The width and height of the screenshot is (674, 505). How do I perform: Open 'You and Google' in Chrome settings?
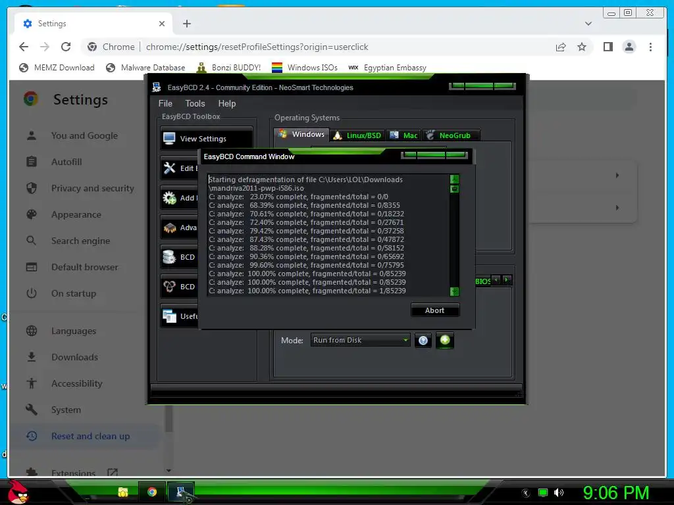coord(84,135)
